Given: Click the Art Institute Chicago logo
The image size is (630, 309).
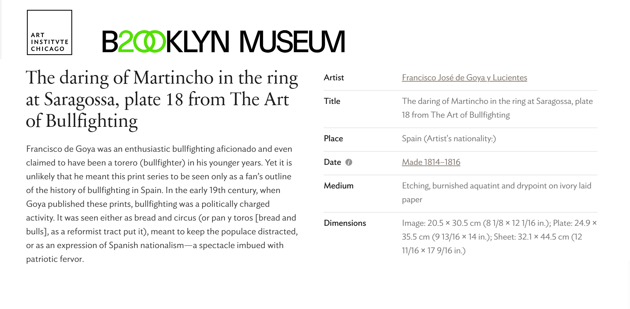Looking at the screenshot, I should [50, 32].
